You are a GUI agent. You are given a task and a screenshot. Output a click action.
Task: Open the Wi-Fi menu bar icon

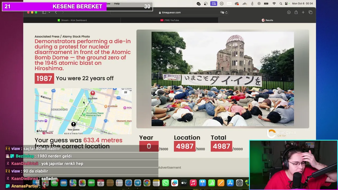[x=274, y=3]
